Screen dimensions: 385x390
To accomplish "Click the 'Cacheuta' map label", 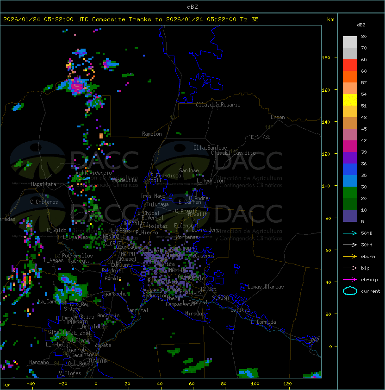I will [x=79, y=261].
